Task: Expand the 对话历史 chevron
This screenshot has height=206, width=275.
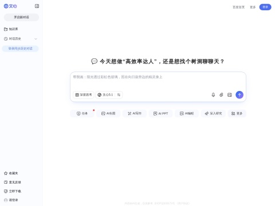Action: [36, 39]
